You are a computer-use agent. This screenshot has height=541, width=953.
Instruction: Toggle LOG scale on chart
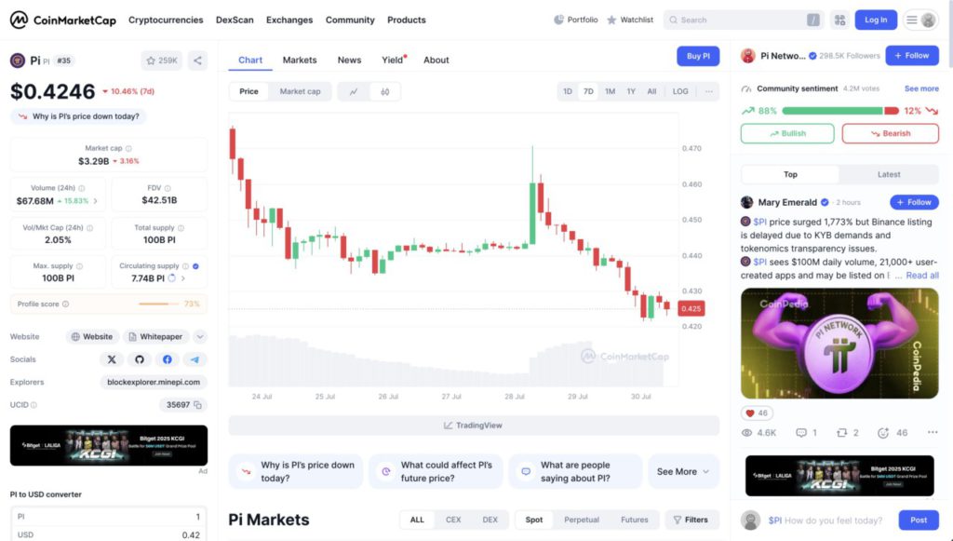coord(680,92)
